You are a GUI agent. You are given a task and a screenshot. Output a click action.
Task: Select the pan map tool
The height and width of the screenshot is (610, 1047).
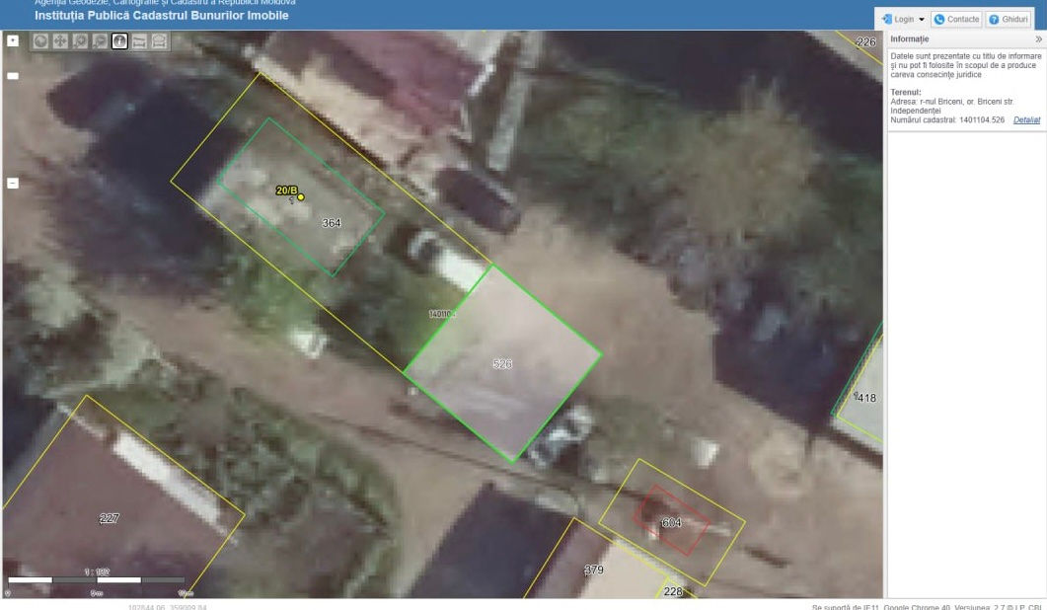[x=60, y=41]
